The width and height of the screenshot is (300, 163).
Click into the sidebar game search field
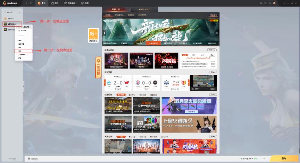pos(10,12)
